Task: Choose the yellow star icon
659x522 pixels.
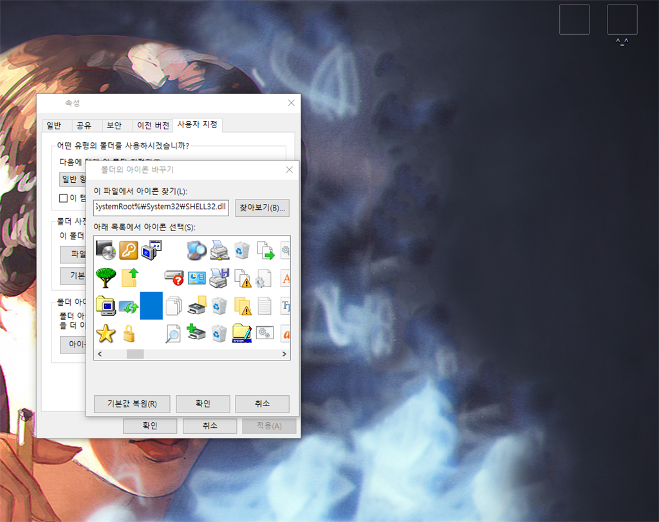Action: tap(106, 333)
